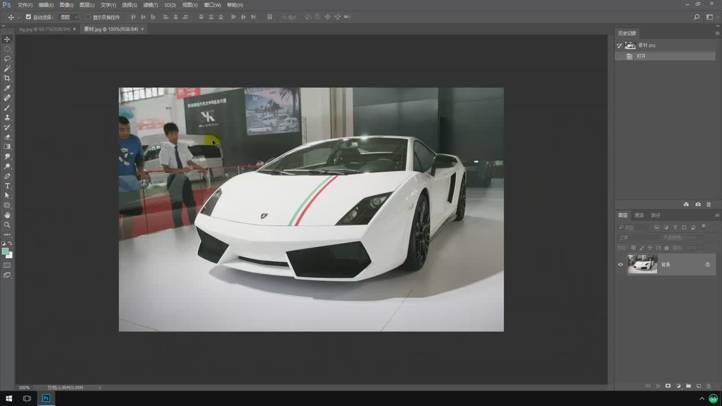
Task: Select the Magic Wand tool
Action: click(x=7, y=68)
